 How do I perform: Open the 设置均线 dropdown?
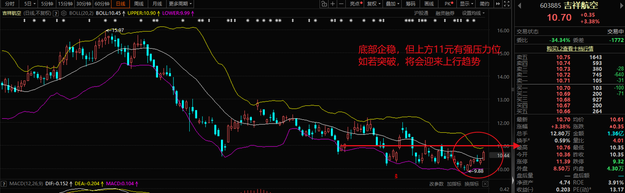(473, 12)
